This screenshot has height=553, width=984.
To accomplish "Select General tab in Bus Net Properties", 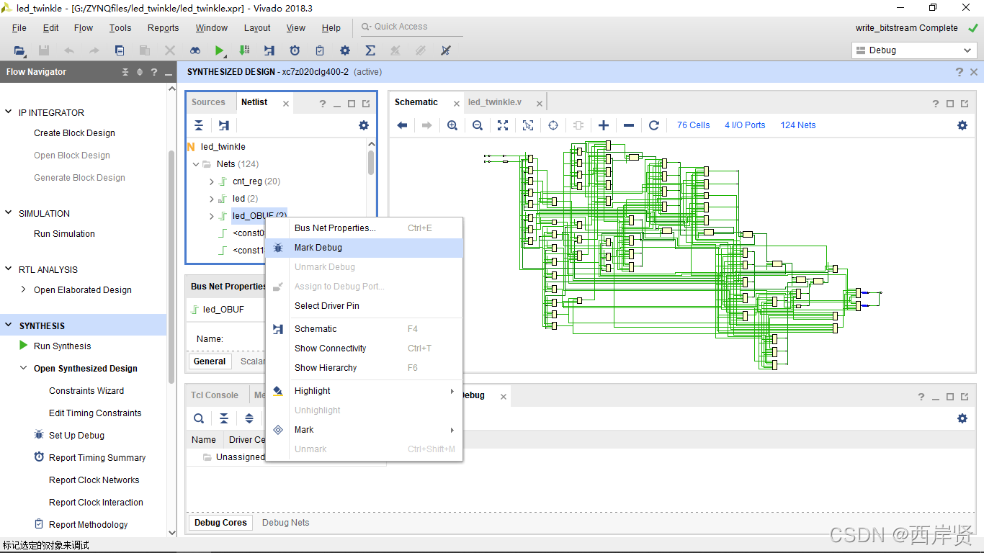I will (210, 361).
